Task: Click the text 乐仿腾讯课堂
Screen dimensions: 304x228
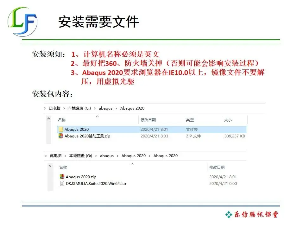Action: (256, 214)
